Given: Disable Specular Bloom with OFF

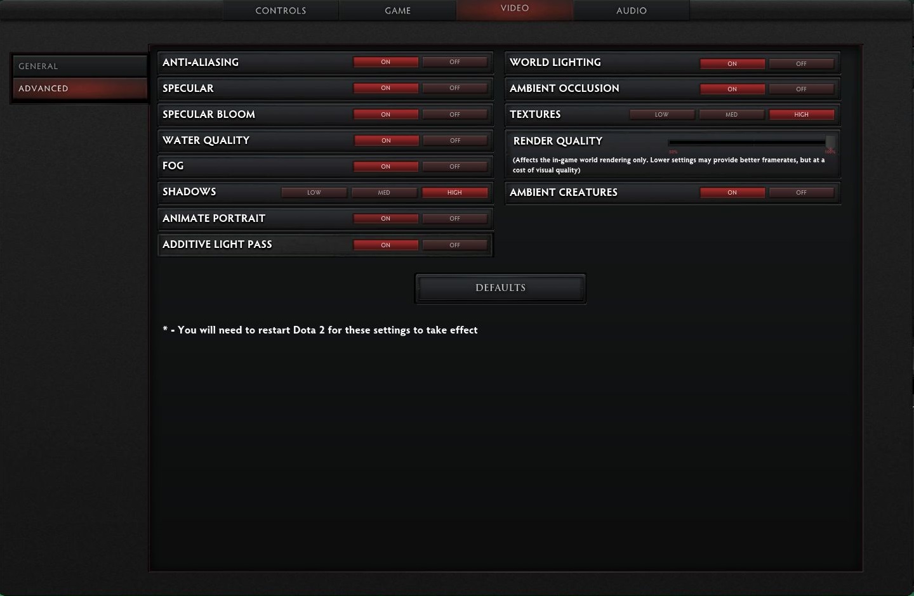Looking at the screenshot, I should pyautogui.click(x=455, y=115).
